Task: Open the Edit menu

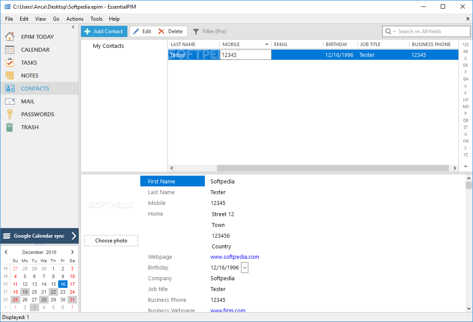Action: tap(24, 19)
